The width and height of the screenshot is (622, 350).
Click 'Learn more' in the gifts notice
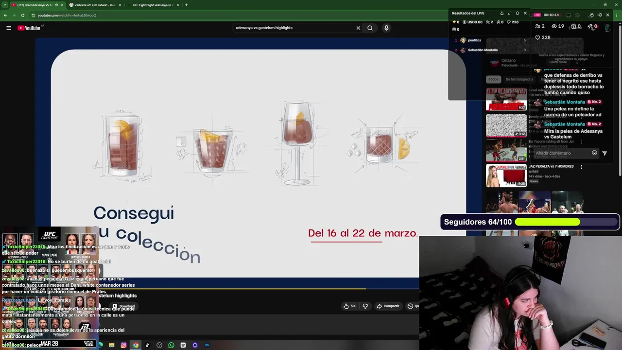point(558,62)
